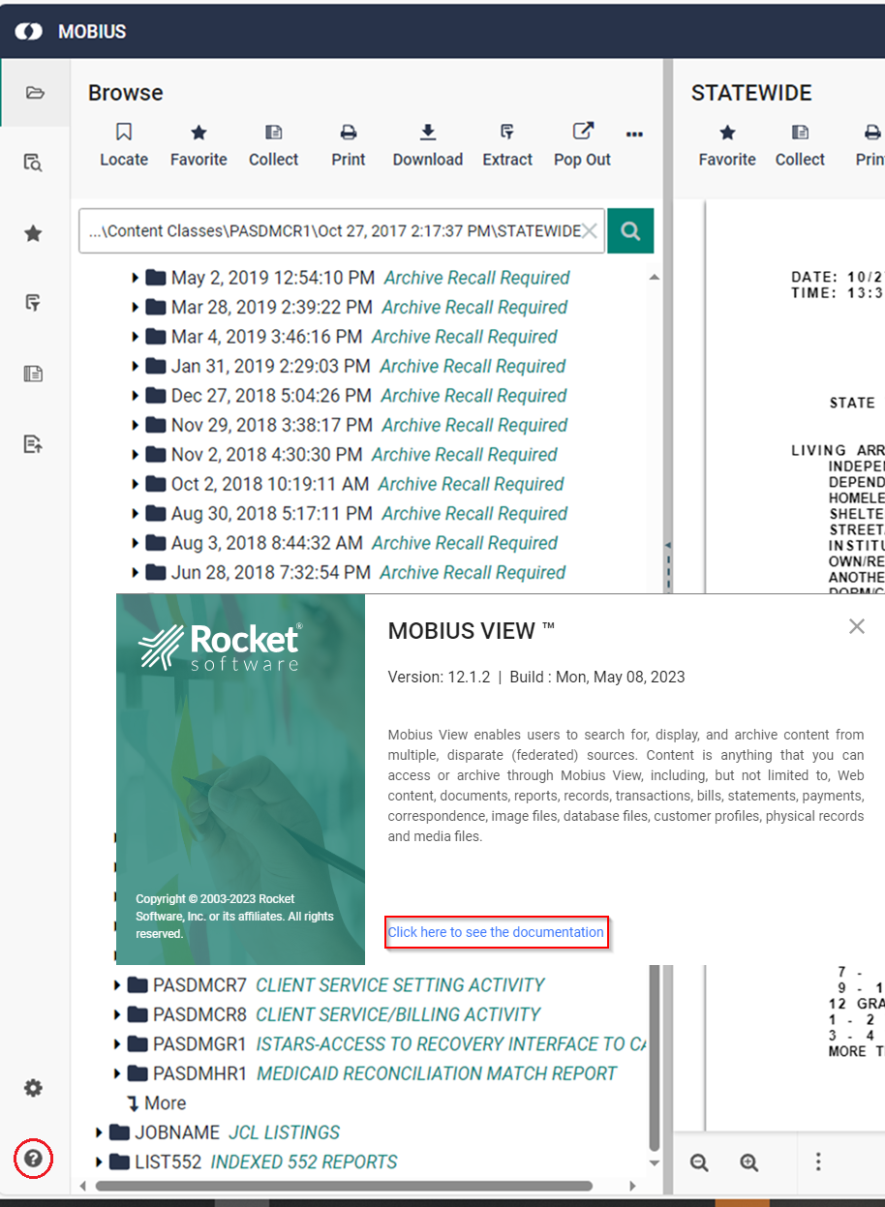Viewport: 885px width, 1207px height.
Task: Click Collect in the STATEWIDE viewer toolbar
Action: click(800, 145)
